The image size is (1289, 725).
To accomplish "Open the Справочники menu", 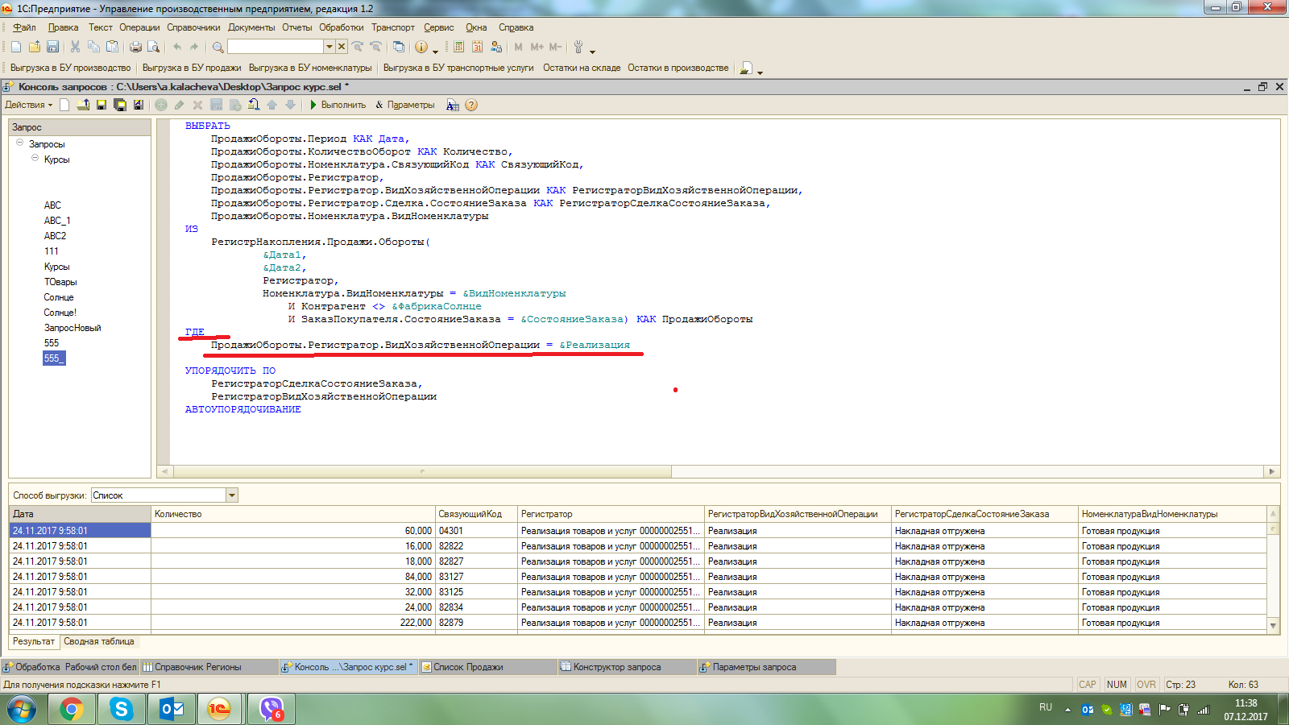I will click(x=193, y=27).
